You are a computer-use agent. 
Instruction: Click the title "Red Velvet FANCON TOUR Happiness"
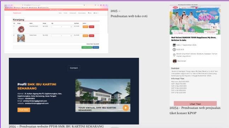[x=194, y=39]
